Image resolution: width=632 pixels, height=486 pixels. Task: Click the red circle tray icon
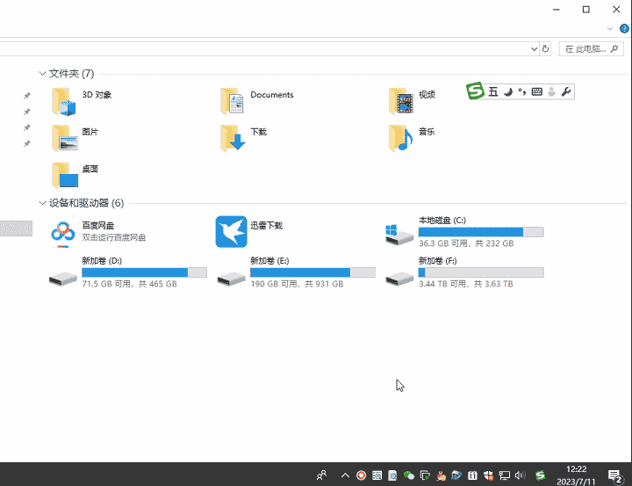coord(361,475)
